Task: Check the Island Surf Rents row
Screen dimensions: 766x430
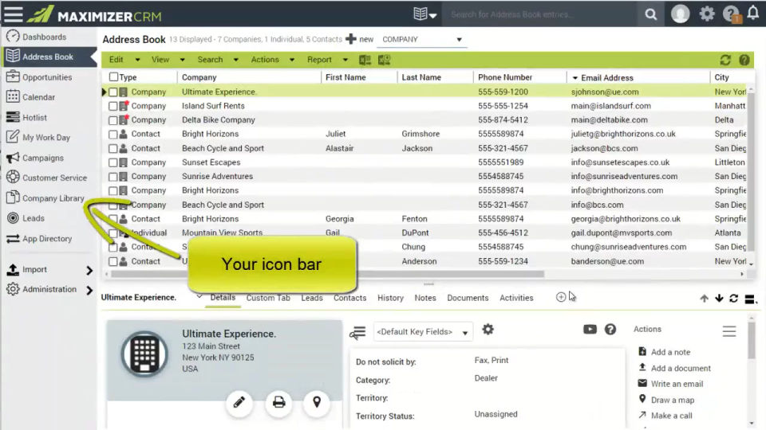Action: click(x=113, y=106)
